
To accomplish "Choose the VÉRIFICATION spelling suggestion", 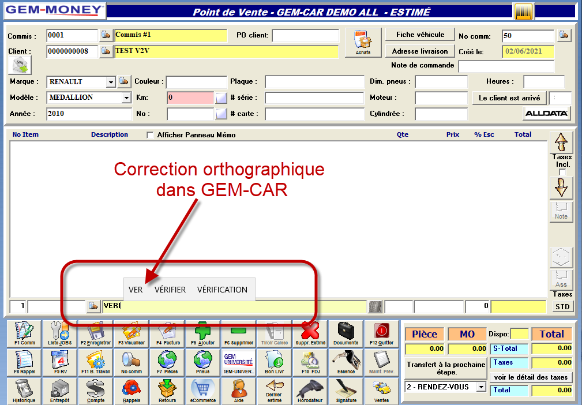I will (x=222, y=290).
